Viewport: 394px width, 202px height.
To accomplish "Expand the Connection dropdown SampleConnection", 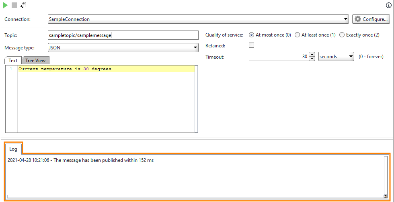I will click(198, 19).
